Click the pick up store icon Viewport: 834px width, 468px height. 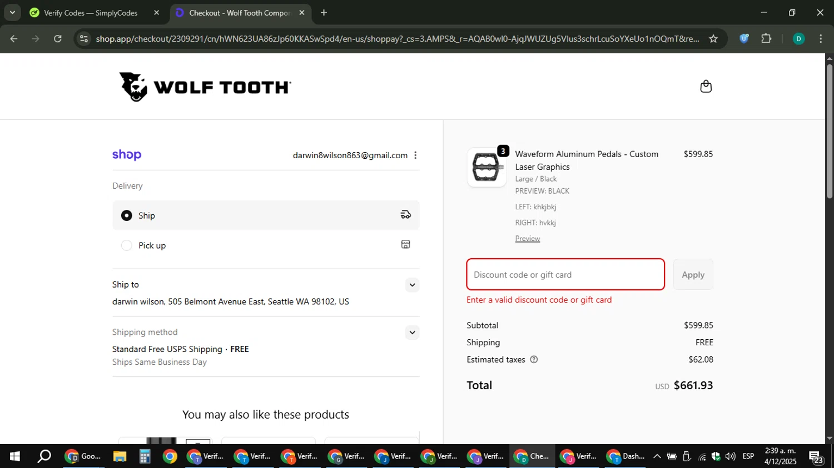click(406, 244)
